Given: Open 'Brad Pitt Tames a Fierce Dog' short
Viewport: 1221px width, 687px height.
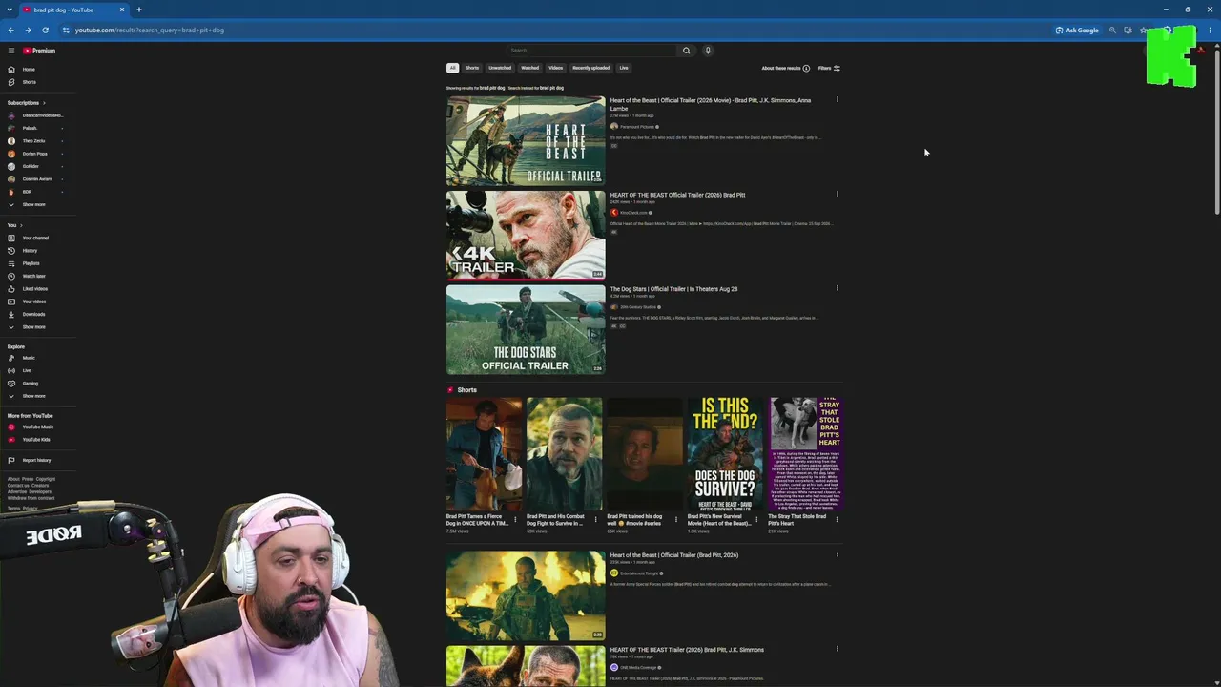Looking at the screenshot, I should [484, 454].
